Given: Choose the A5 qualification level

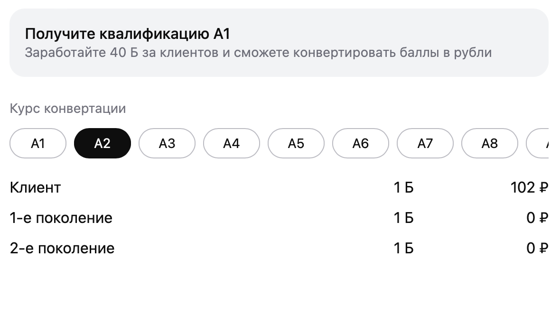Looking at the screenshot, I should point(296,143).
